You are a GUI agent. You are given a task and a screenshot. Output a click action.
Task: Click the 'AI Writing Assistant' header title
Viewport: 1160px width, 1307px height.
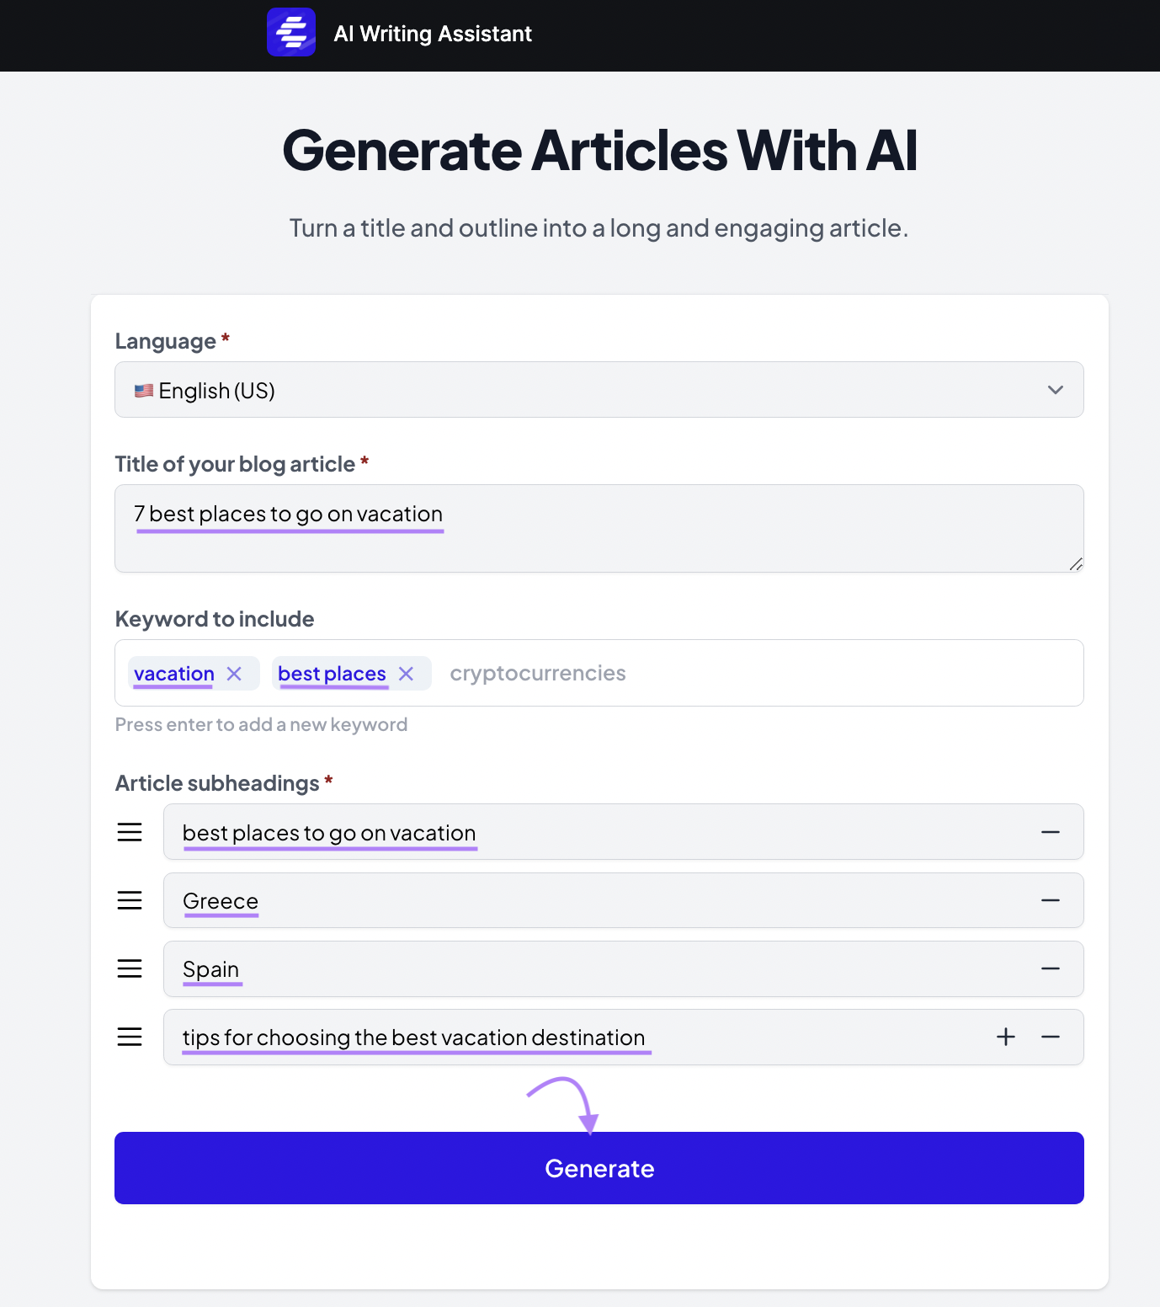433,34
